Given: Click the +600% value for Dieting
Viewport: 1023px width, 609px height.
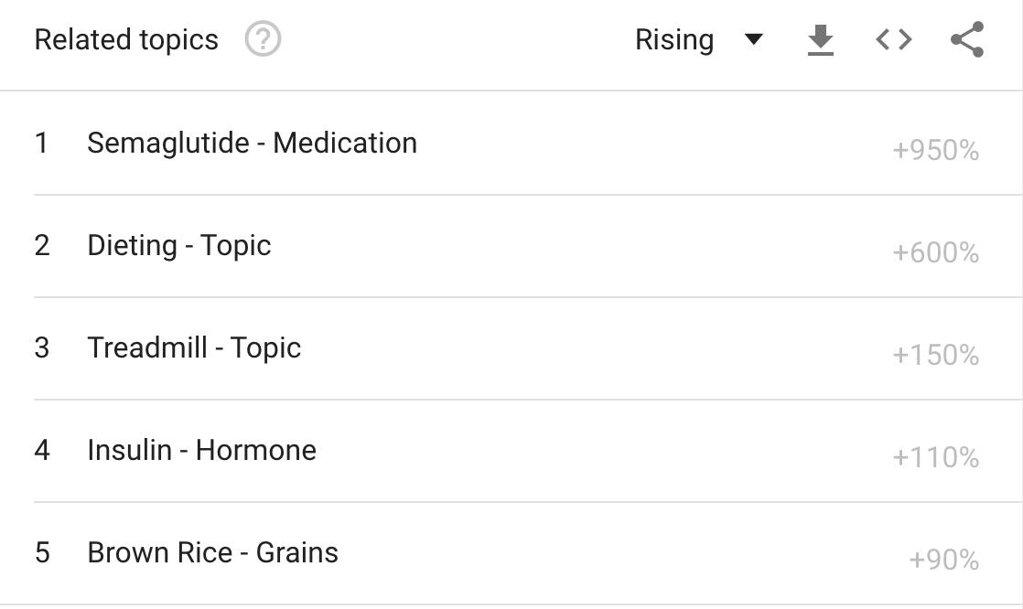Looking at the screenshot, I should point(935,252).
